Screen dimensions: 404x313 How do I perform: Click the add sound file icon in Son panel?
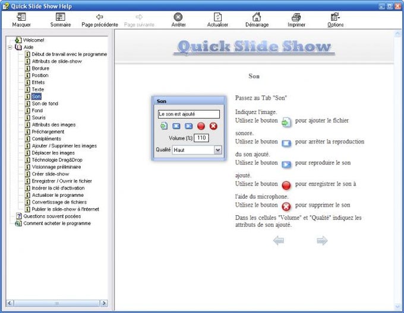163,126
